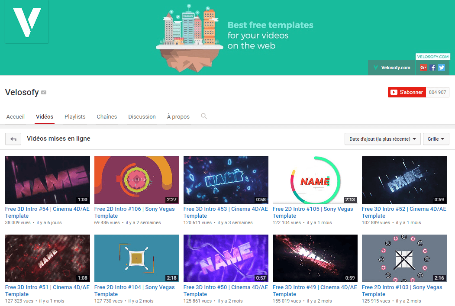
Task: Play the Free 3D Intro #50 thumbnail
Action: coord(226,258)
